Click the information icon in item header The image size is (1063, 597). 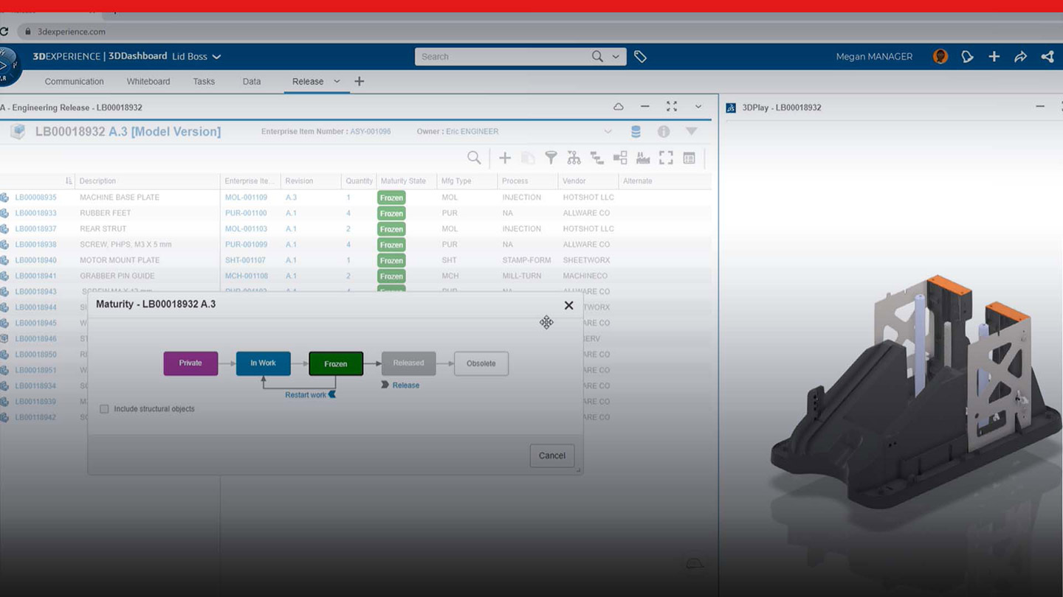(664, 132)
